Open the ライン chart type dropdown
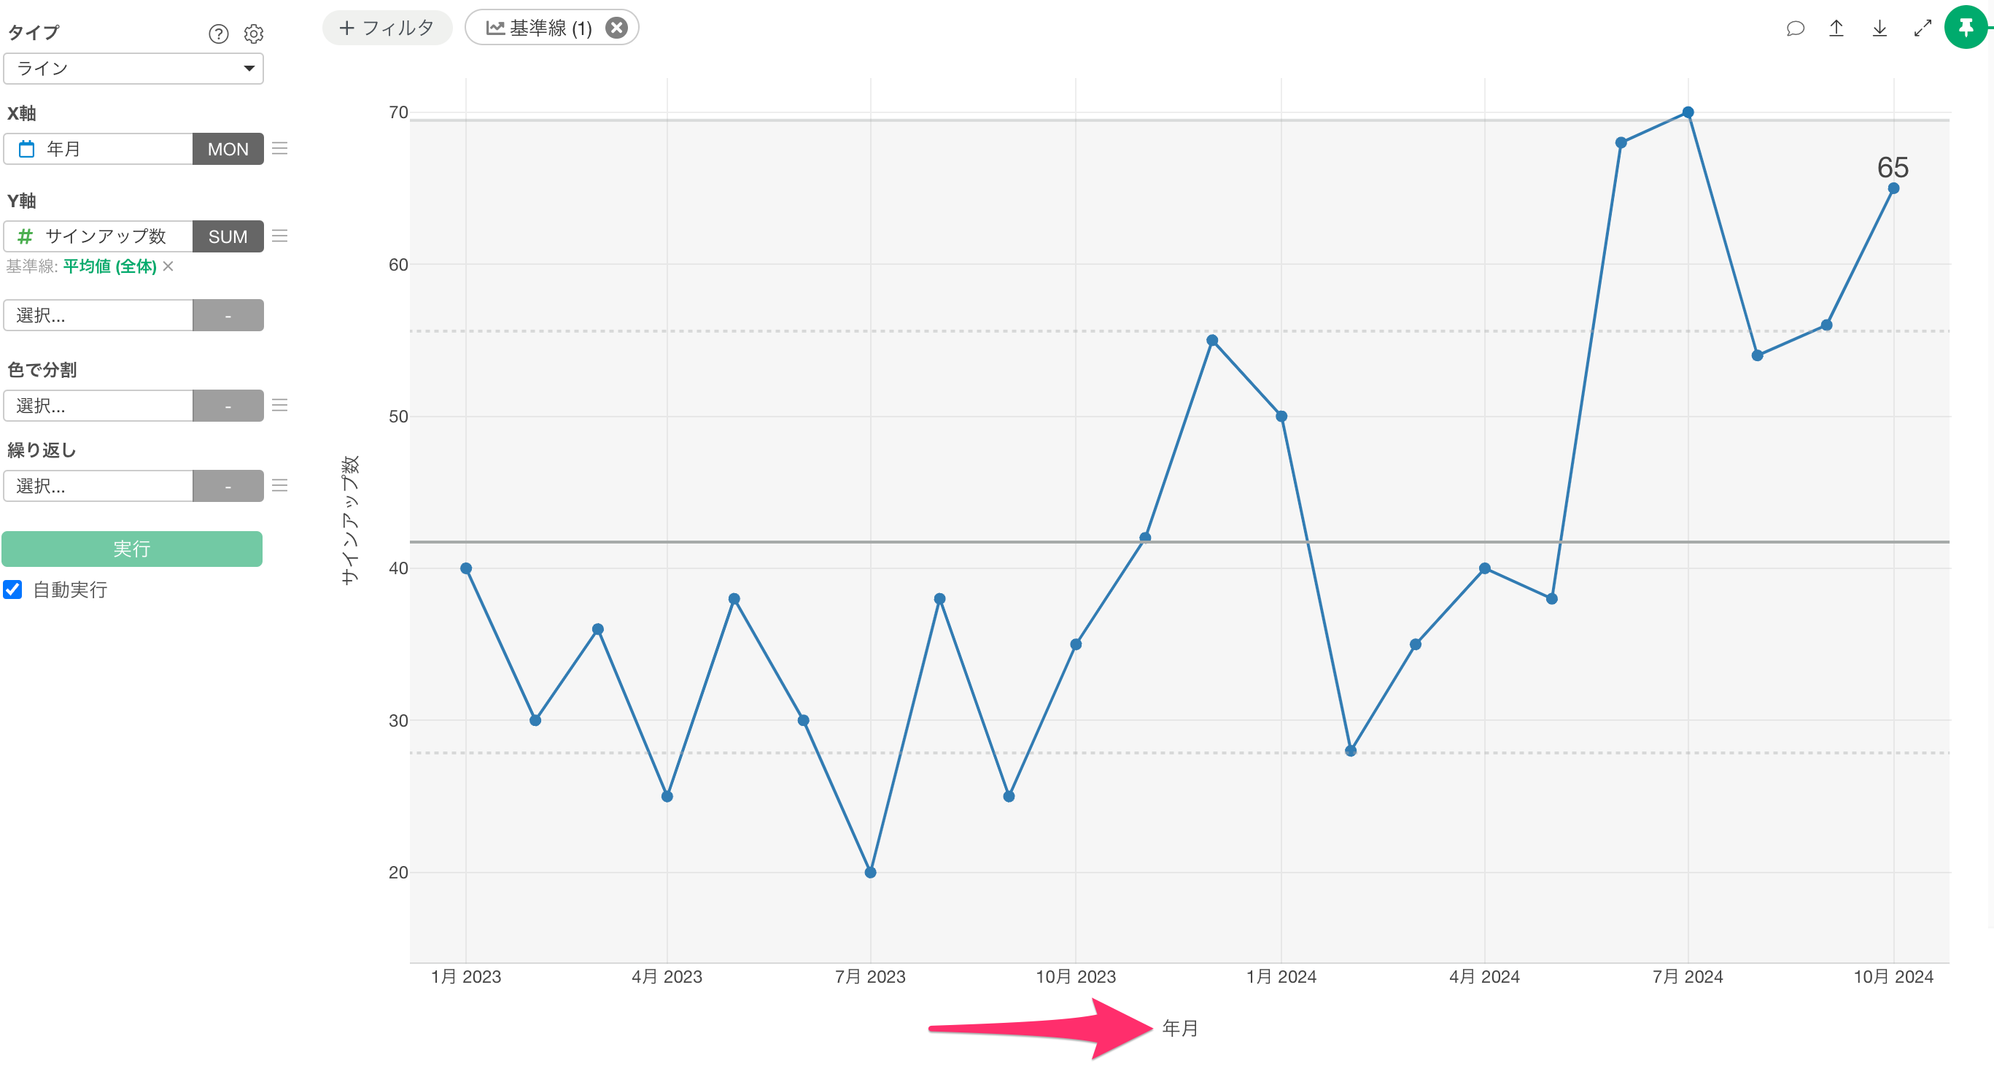This screenshot has width=1994, height=1090. 133,69
